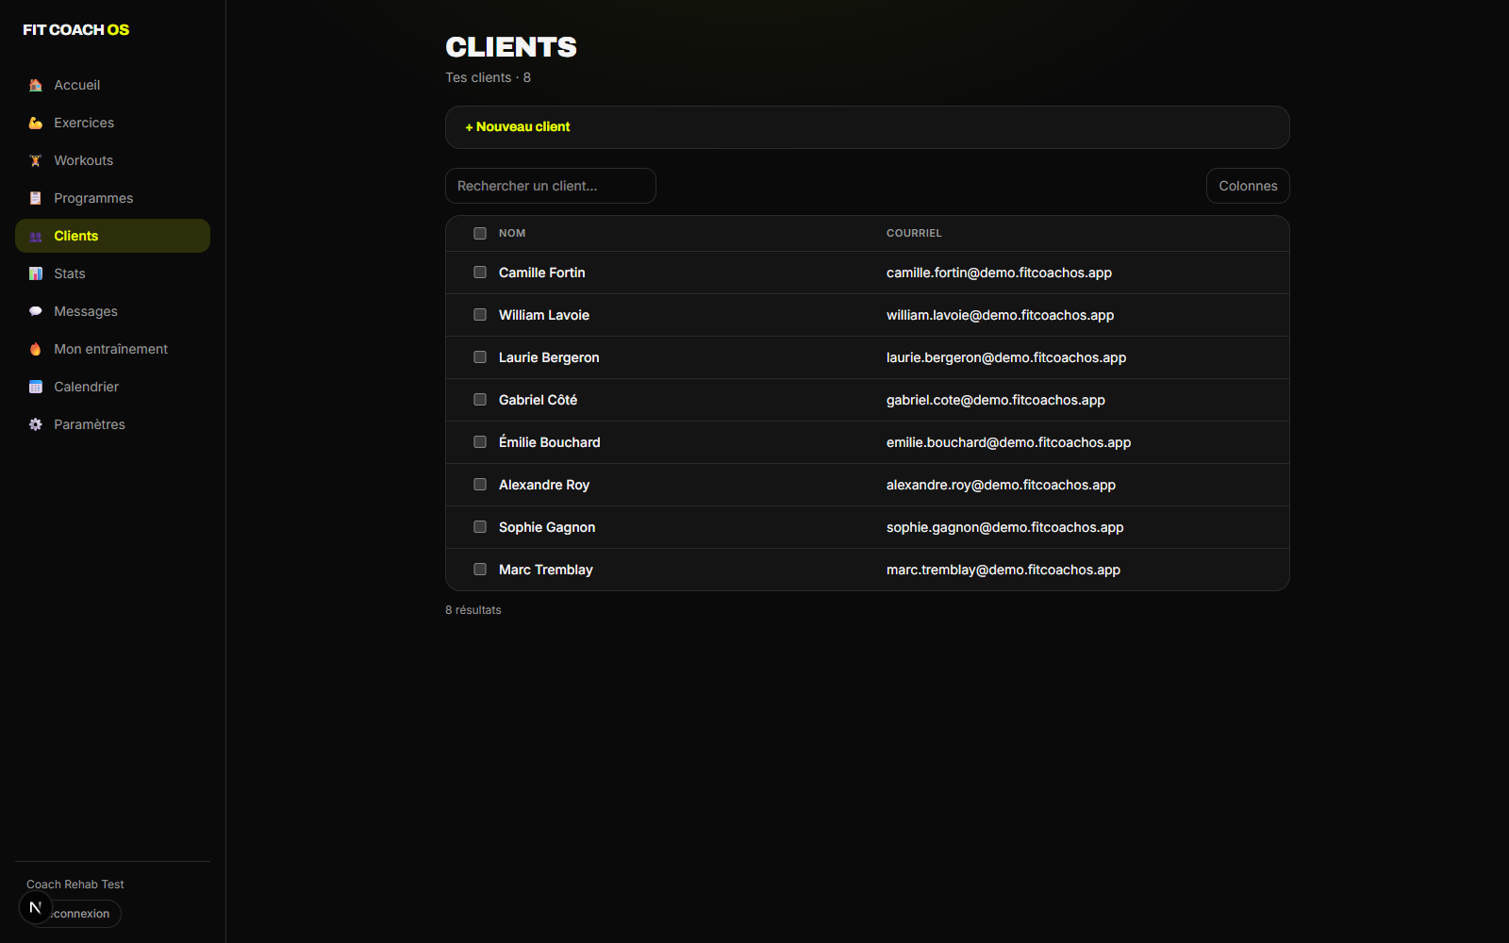Open the Calendrier page
This screenshot has width=1509, height=943.
pyautogui.click(x=112, y=387)
